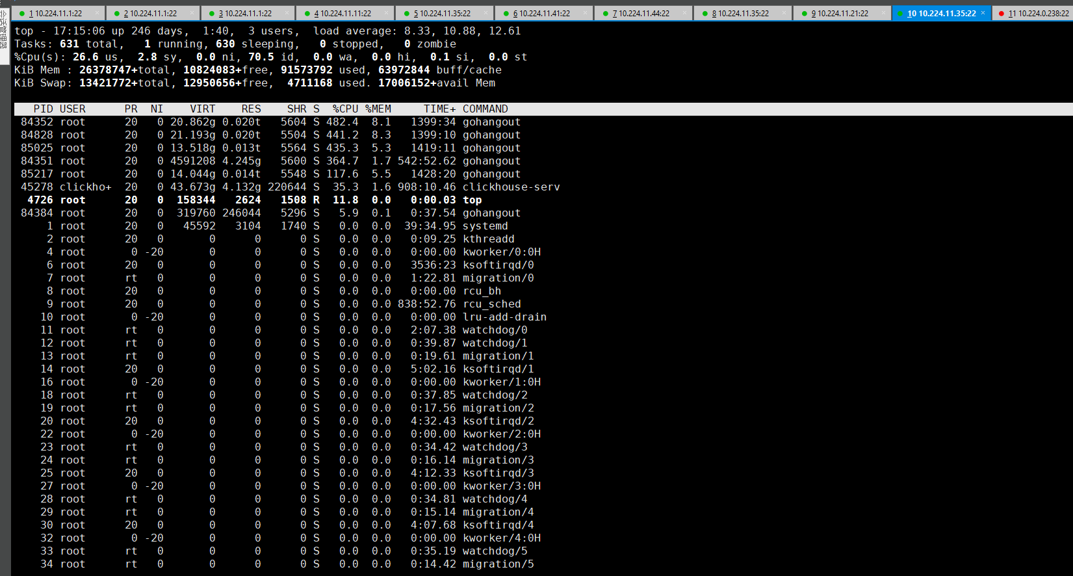The image size is (1073, 576).
Task: Close the active tab 10 session
Action: 983,13
